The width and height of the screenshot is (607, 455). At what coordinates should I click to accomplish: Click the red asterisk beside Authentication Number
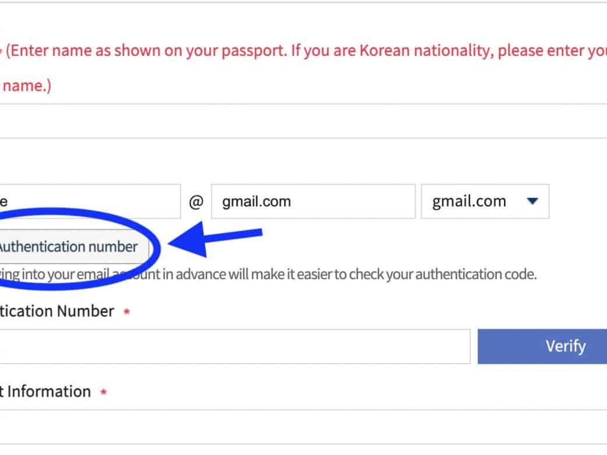(126, 312)
